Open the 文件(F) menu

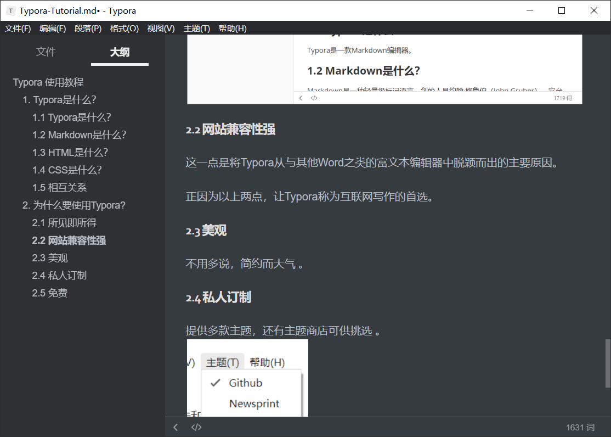[x=18, y=29]
